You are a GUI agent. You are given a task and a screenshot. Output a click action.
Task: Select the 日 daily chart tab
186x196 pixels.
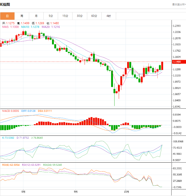(x=7, y=16)
